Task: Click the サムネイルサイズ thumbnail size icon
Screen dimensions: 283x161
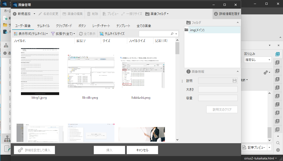Action: click(102, 34)
